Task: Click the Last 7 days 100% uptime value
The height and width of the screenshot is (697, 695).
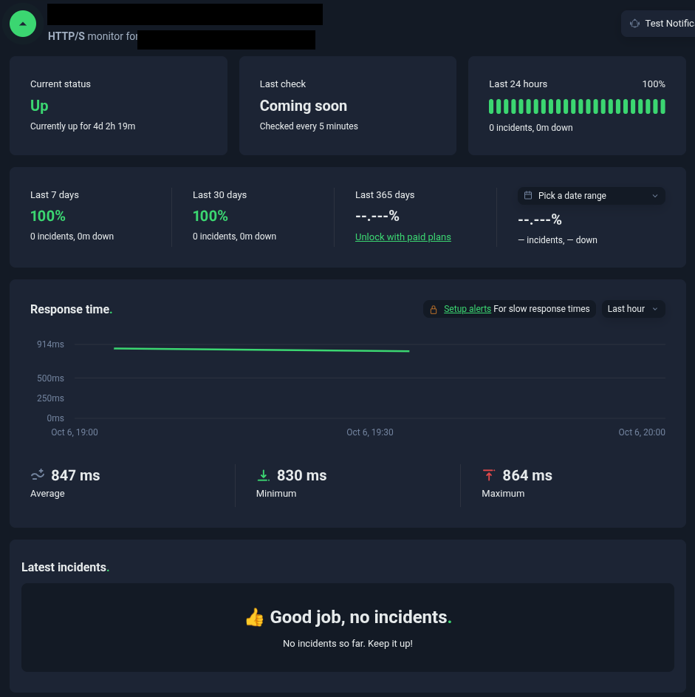Action: [48, 216]
